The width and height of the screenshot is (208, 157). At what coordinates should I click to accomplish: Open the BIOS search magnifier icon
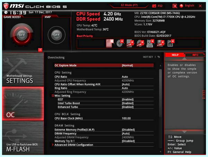[x=175, y=6]
